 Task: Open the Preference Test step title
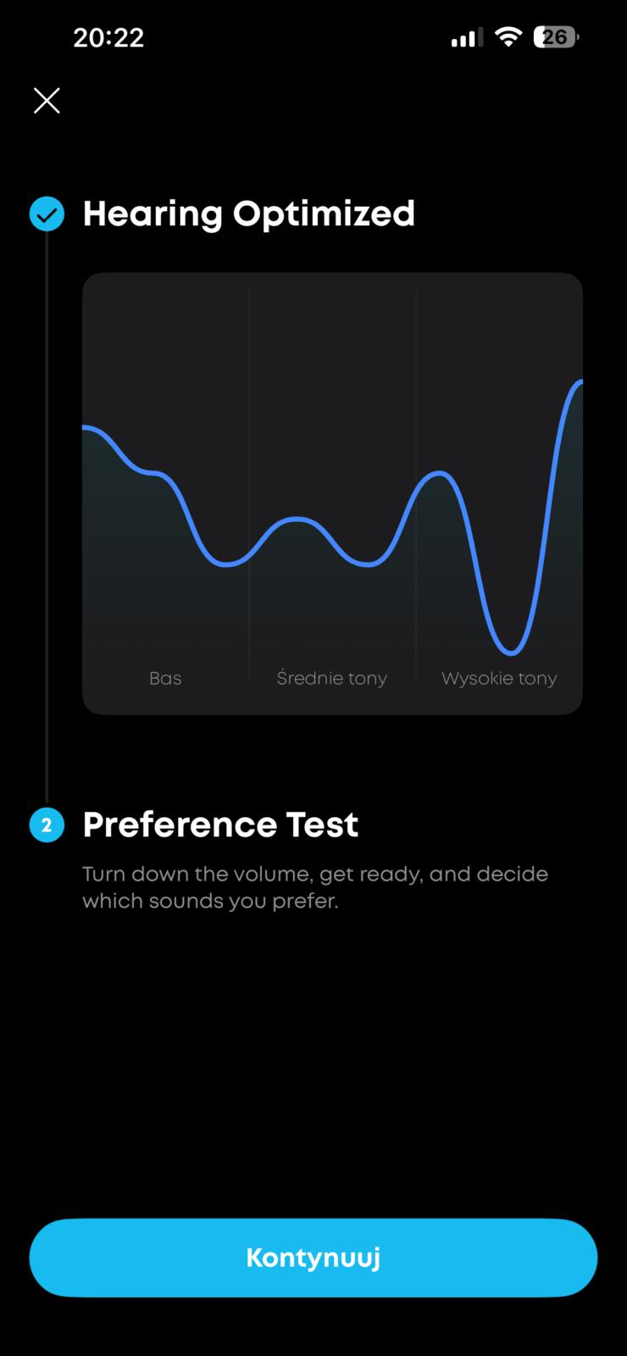(220, 825)
